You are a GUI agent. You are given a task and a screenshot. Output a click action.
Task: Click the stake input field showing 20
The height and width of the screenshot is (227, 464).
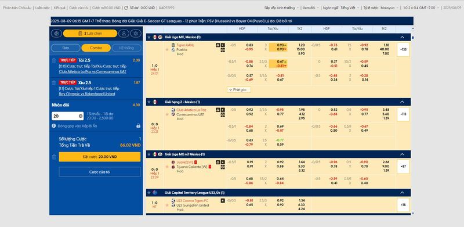pyautogui.click(x=67, y=116)
